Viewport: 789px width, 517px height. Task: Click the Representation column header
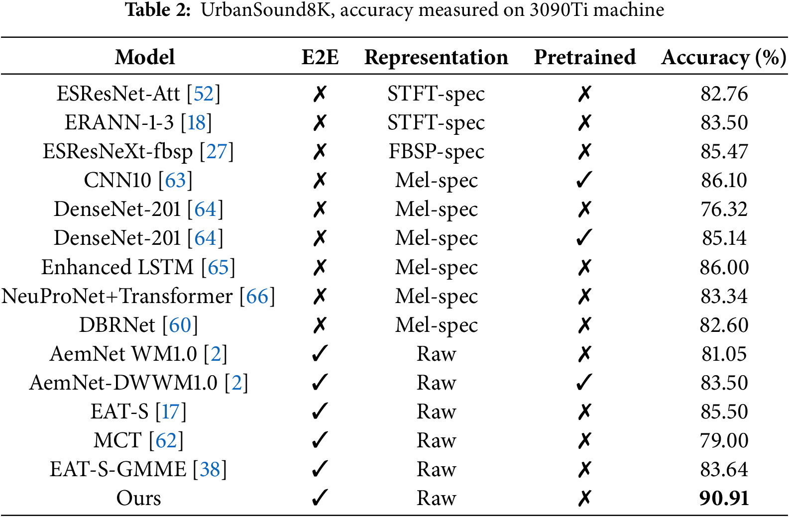pos(436,57)
